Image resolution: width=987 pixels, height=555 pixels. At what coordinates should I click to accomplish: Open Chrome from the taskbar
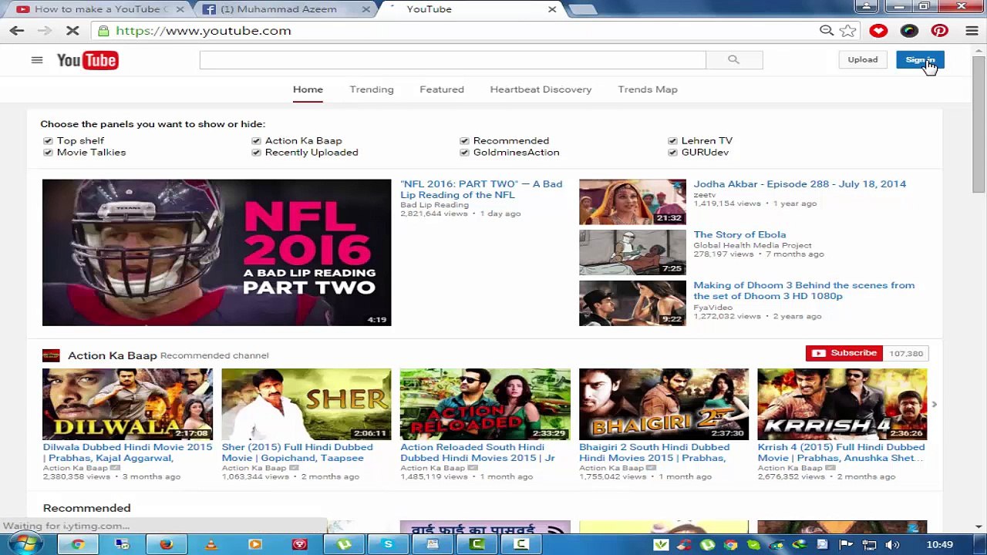tap(78, 544)
